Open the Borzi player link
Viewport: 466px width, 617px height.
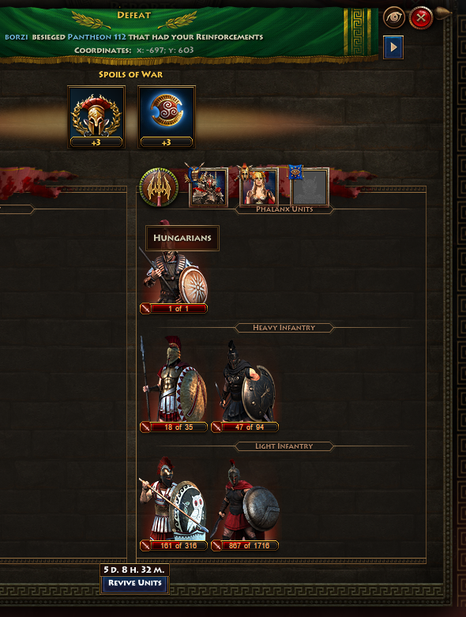[x=17, y=37]
